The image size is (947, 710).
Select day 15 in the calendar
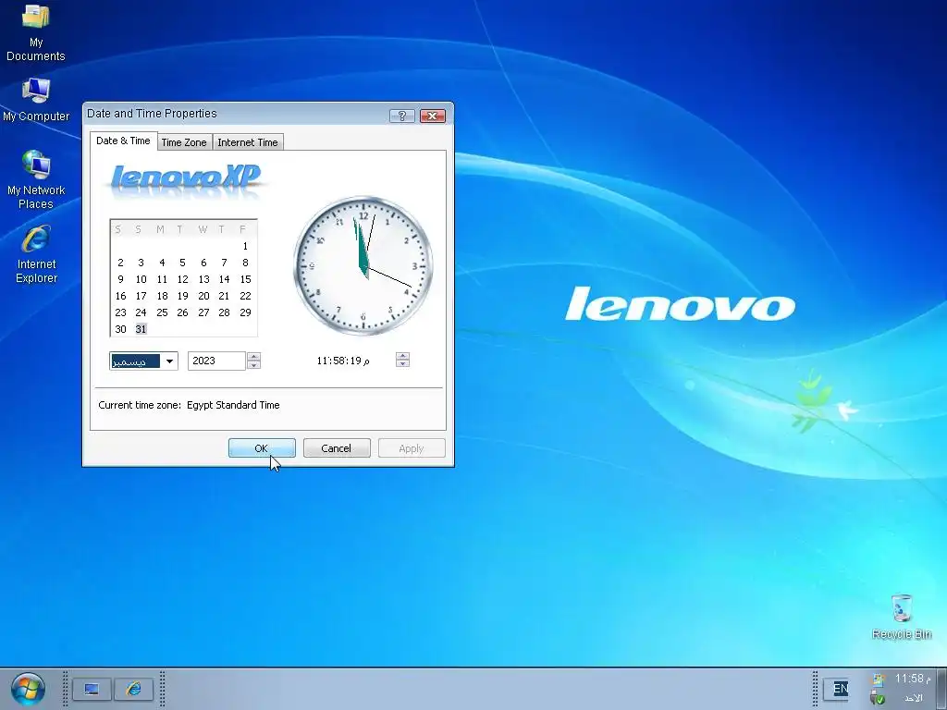[x=245, y=279]
